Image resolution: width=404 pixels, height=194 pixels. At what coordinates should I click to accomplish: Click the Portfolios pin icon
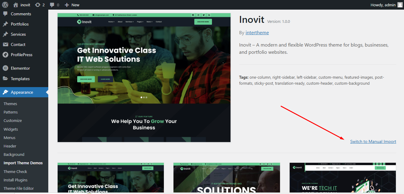[x=5, y=24]
